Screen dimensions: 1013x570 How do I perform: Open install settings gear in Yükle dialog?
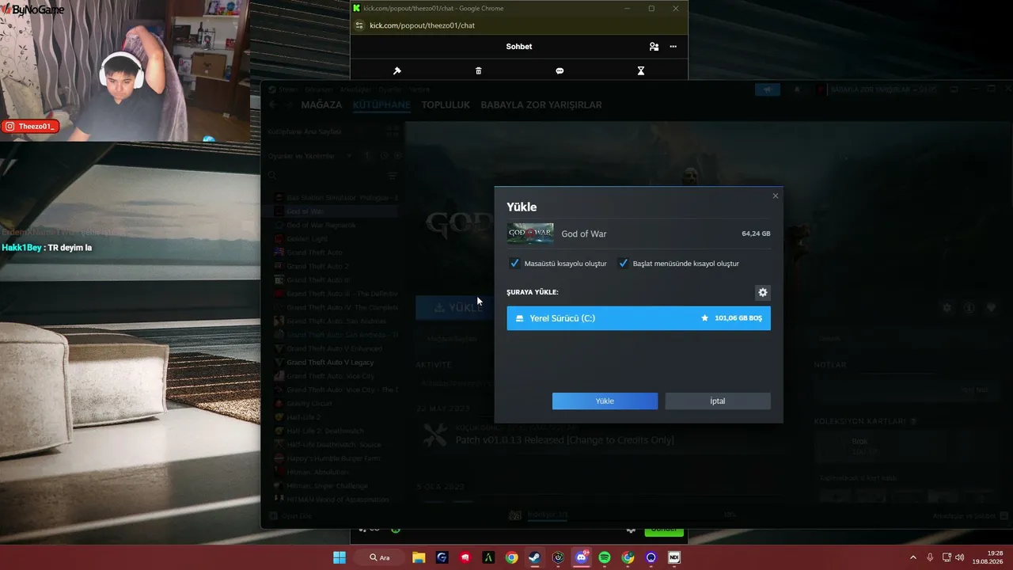click(x=763, y=293)
